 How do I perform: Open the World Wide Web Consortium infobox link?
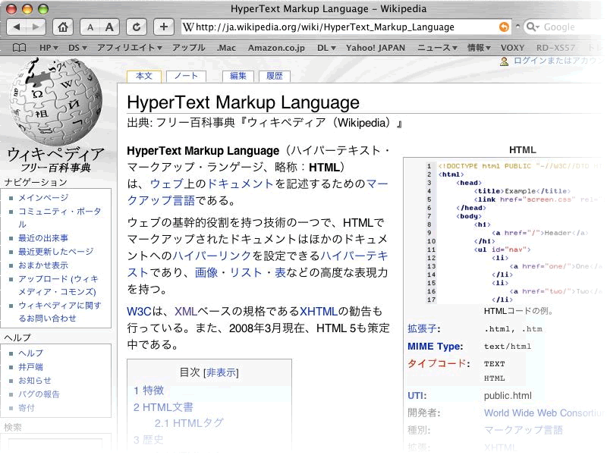(543, 413)
